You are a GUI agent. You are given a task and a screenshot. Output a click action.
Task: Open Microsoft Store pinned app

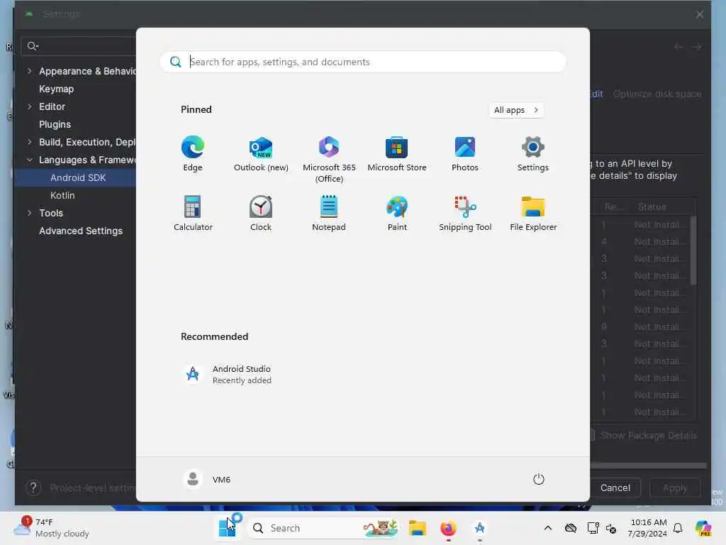point(397,154)
